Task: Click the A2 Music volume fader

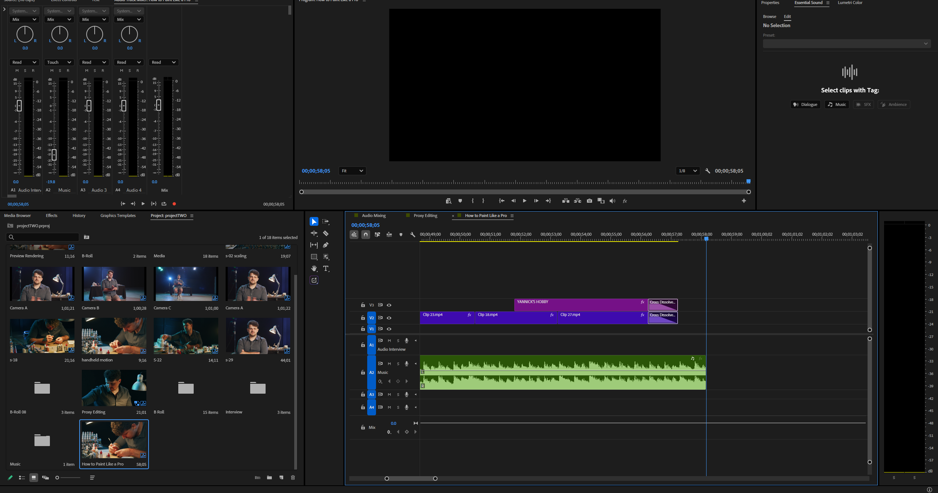Action: click(x=54, y=155)
